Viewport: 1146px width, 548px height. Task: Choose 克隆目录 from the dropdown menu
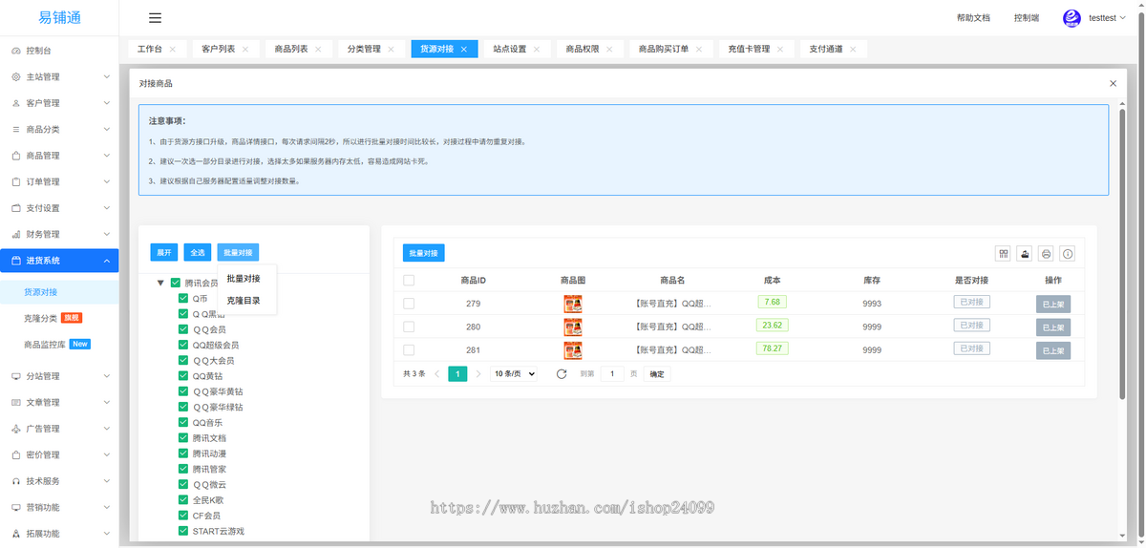(244, 300)
